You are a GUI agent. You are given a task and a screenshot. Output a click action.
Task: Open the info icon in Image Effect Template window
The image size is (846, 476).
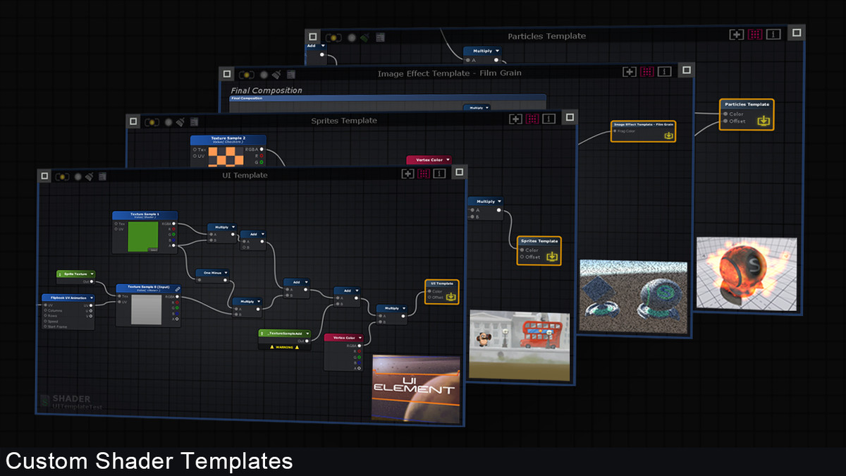point(665,71)
